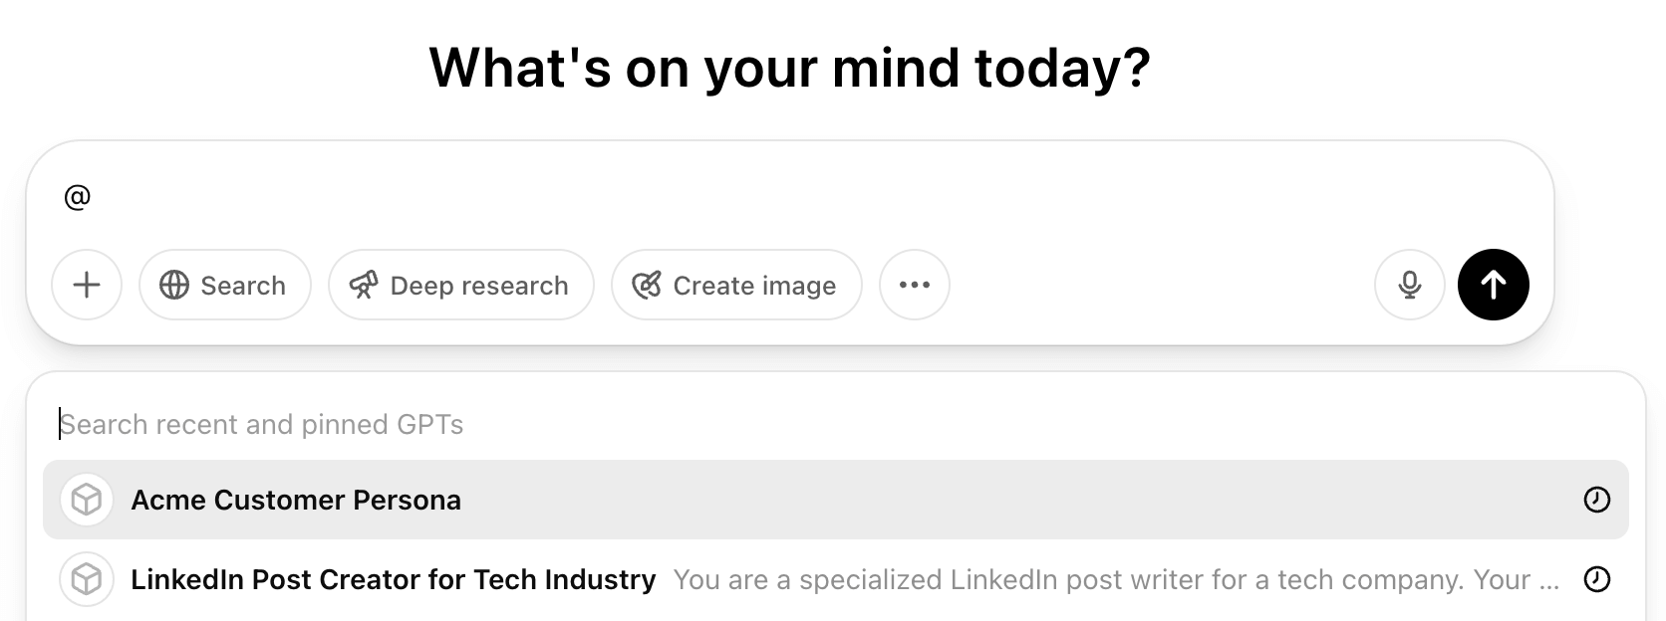
Task: Click the message box containing @
Action: 790,197
